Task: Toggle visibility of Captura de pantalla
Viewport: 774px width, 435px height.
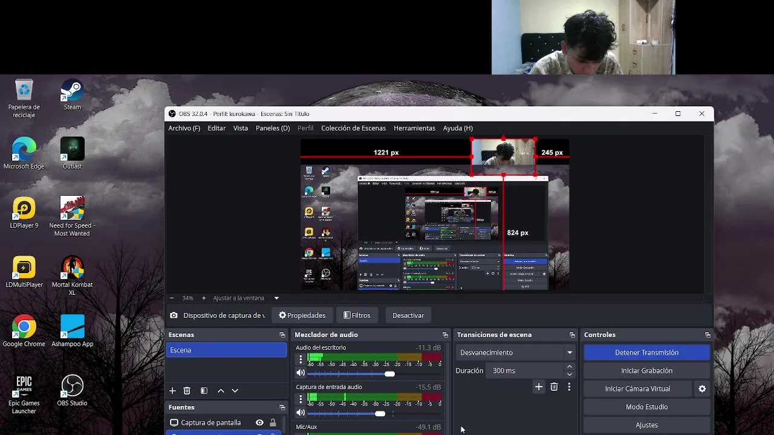Action: pos(259,423)
